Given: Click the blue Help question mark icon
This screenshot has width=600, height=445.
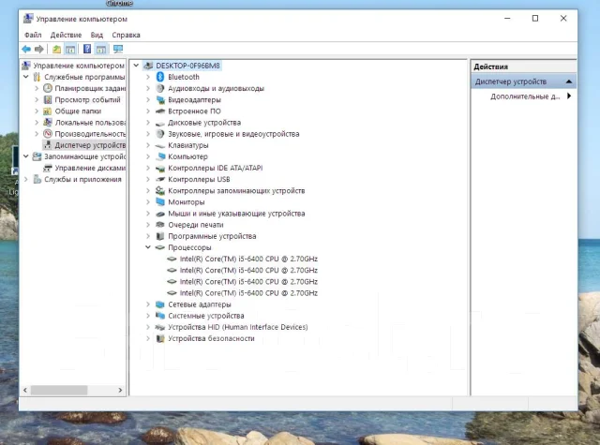Looking at the screenshot, I should [x=87, y=49].
